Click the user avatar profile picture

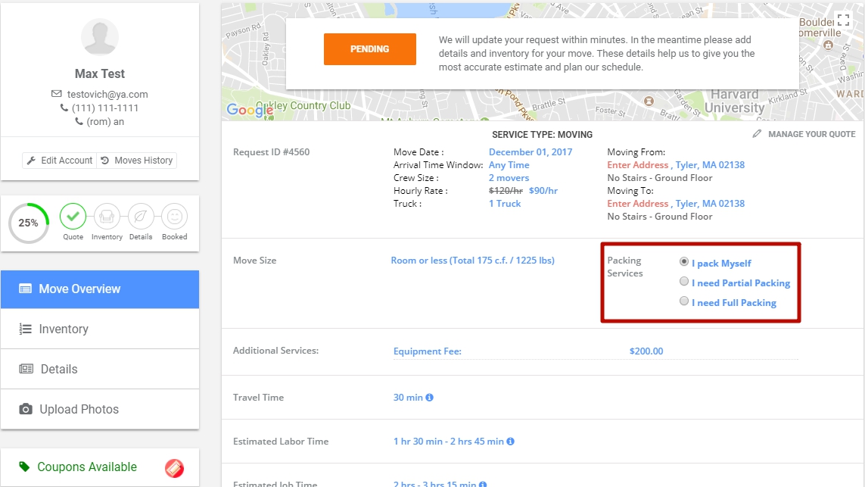pyautogui.click(x=100, y=37)
